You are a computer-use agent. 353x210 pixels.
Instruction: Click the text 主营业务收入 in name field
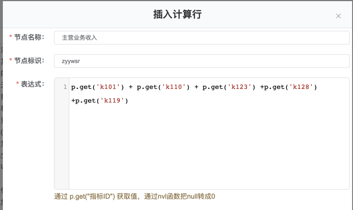tap(79, 38)
